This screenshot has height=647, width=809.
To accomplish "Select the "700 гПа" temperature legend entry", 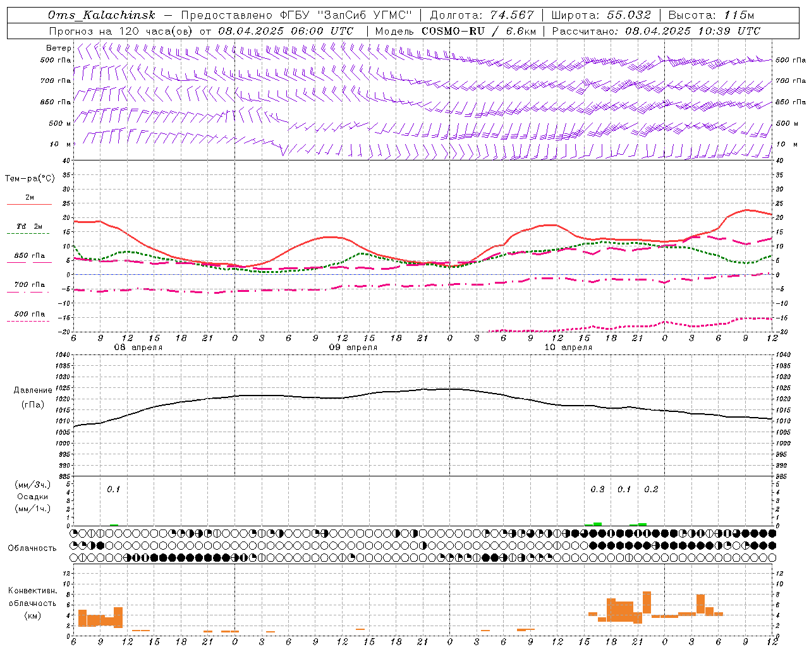I will [29, 285].
